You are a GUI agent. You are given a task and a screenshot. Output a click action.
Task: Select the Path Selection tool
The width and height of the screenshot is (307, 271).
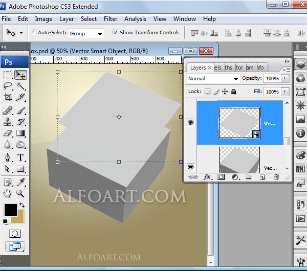coord(8,169)
